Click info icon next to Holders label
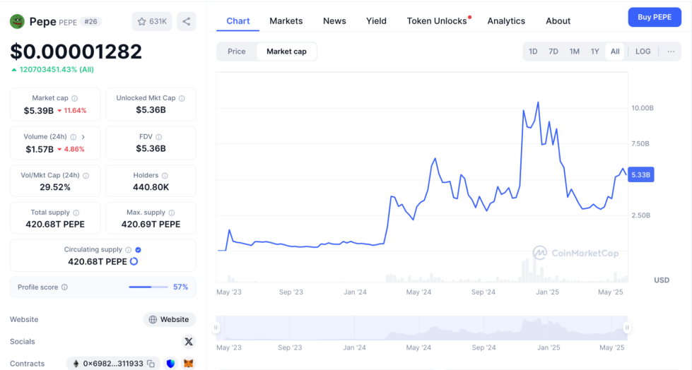This screenshot has width=692, height=370. coord(165,175)
